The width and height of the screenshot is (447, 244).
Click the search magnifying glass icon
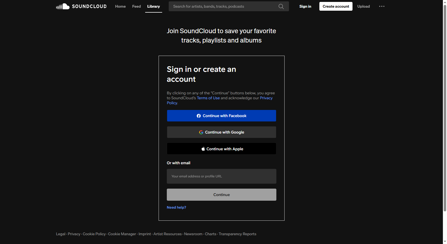(x=281, y=6)
